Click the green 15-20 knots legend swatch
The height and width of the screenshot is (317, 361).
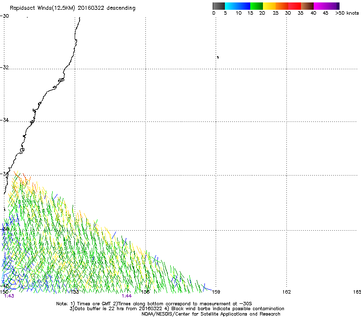(257, 6)
